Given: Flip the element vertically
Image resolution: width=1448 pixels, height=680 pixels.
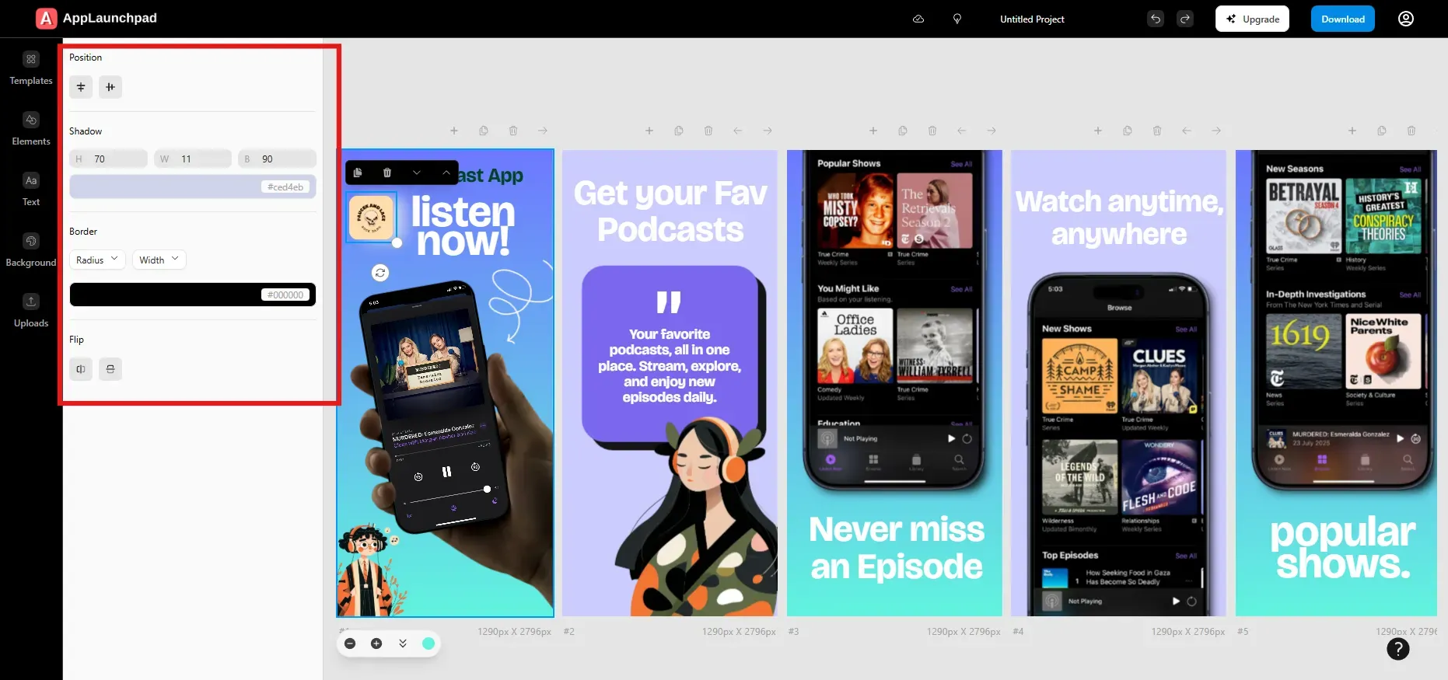Looking at the screenshot, I should coord(110,369).
